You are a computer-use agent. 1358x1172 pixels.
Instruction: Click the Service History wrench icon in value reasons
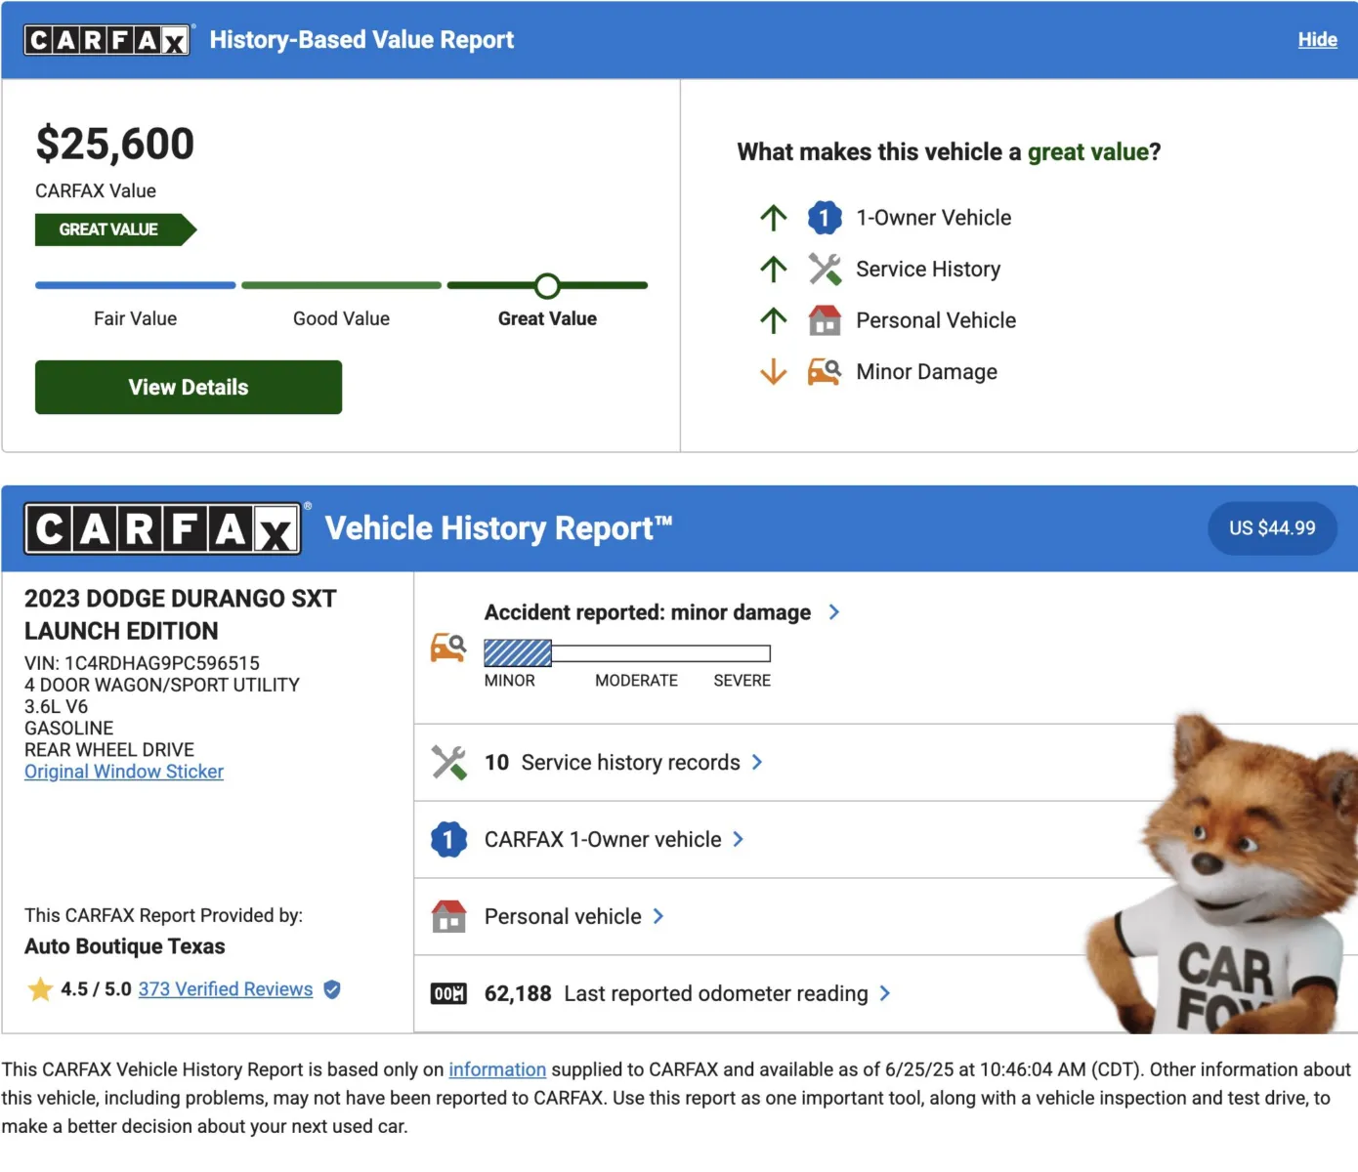pyautogui.click(x=825, y=270)
